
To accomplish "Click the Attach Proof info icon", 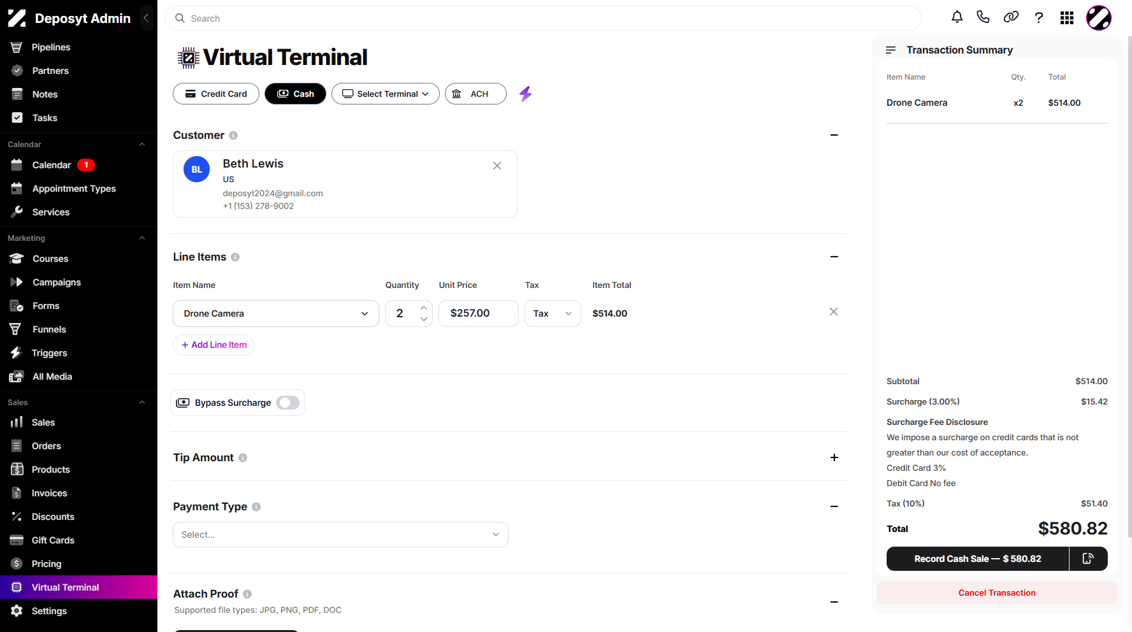I will click(x=247, y=594).
